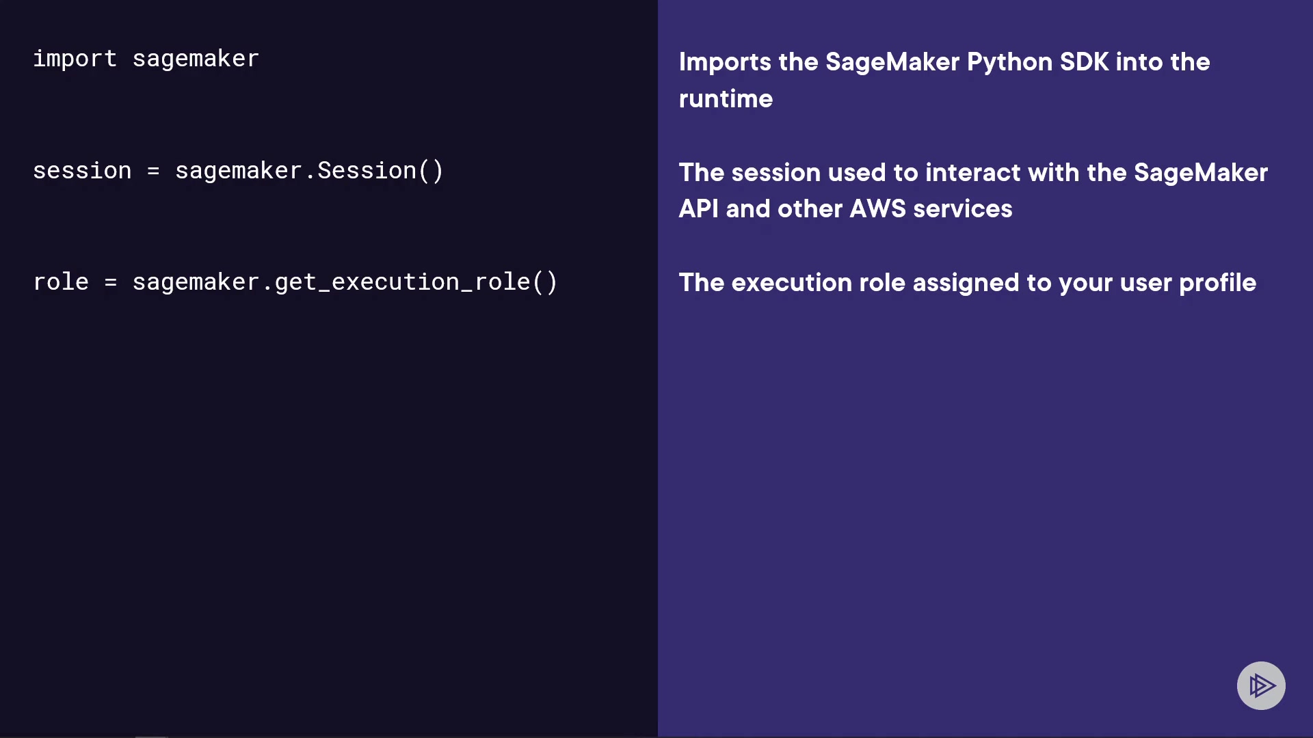Click the session description mentioning AWS services
The height and width of the screenshot is (738, 1313).
(972, 191)
